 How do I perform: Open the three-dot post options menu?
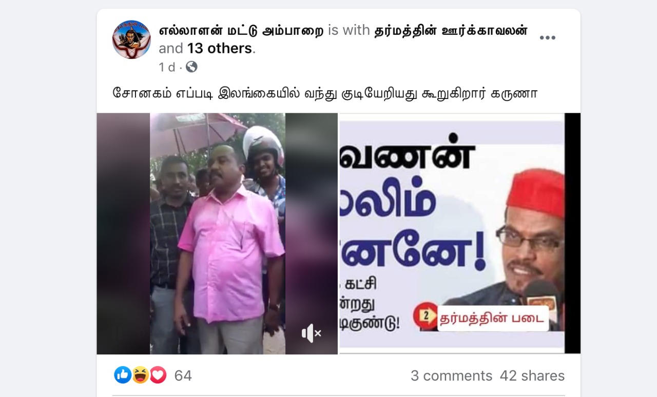coord(547,38)
